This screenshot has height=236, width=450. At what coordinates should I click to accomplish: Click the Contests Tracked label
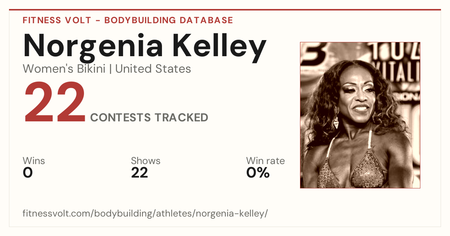[149, 118]
